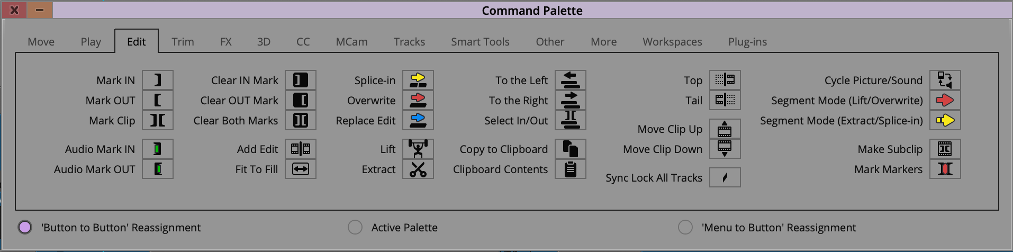
Task: Select the Extract scissors icon
Action: [418, 169]
